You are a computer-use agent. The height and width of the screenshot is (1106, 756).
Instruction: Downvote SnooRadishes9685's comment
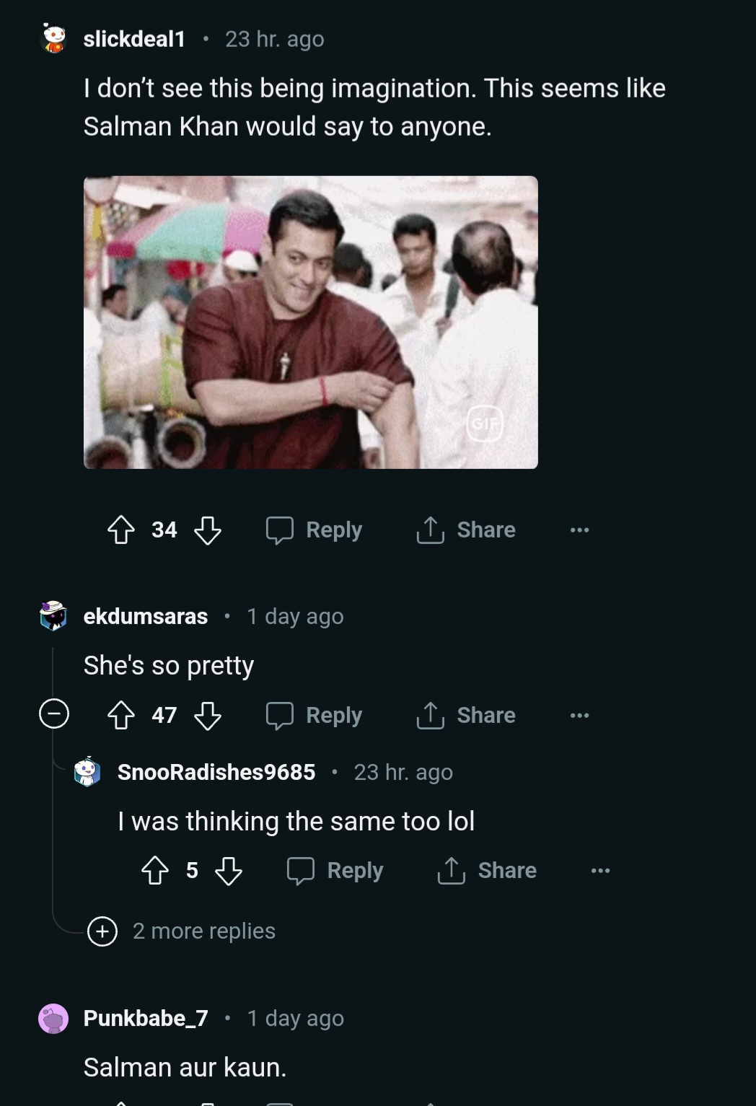point(229,871)
